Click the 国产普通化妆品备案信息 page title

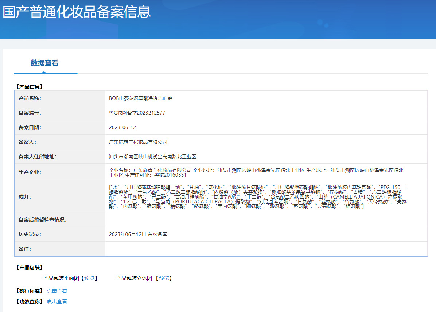pos(77,12)
